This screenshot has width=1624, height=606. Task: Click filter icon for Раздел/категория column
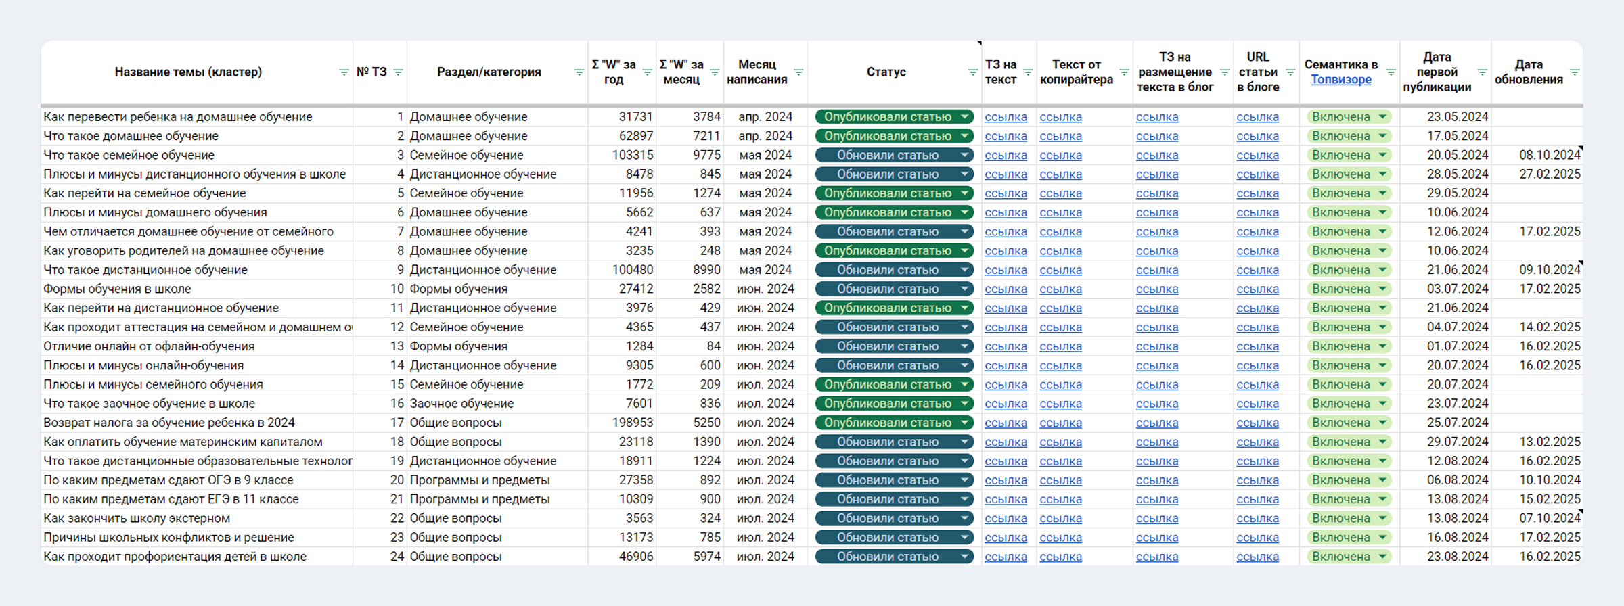pos(579,72)
